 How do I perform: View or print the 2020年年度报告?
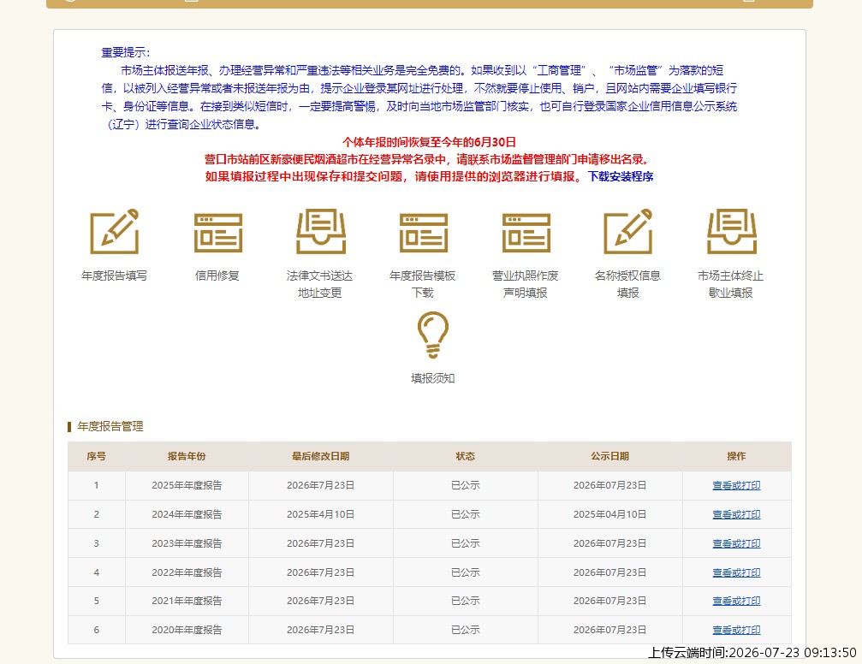[737, 630]
